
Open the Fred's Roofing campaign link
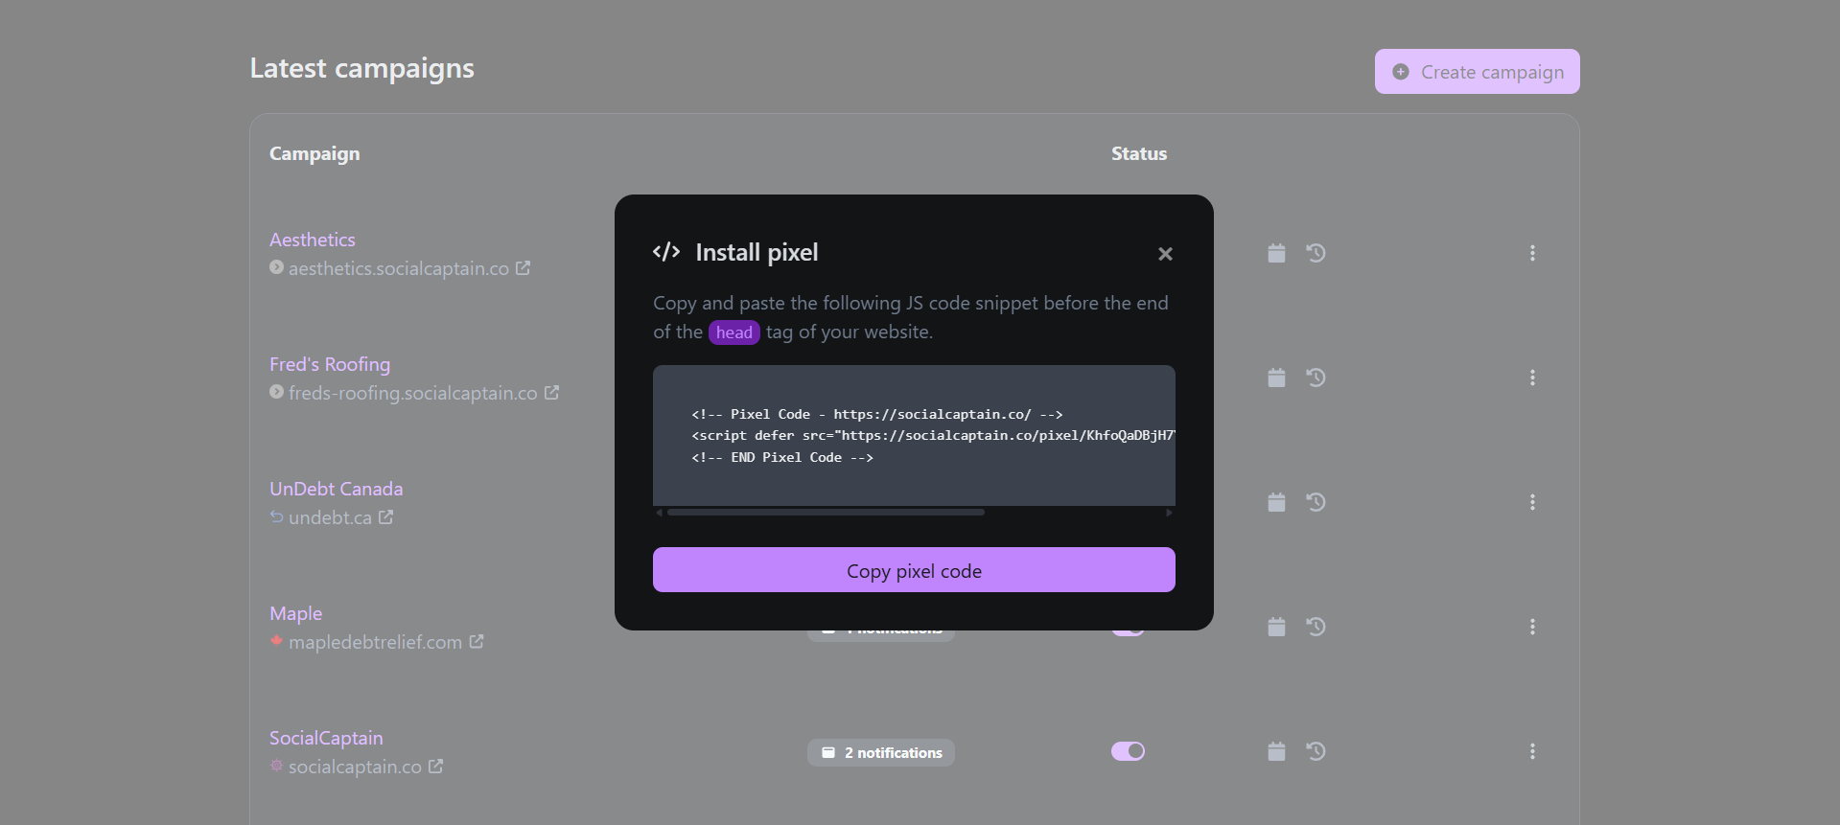(330, 364)
